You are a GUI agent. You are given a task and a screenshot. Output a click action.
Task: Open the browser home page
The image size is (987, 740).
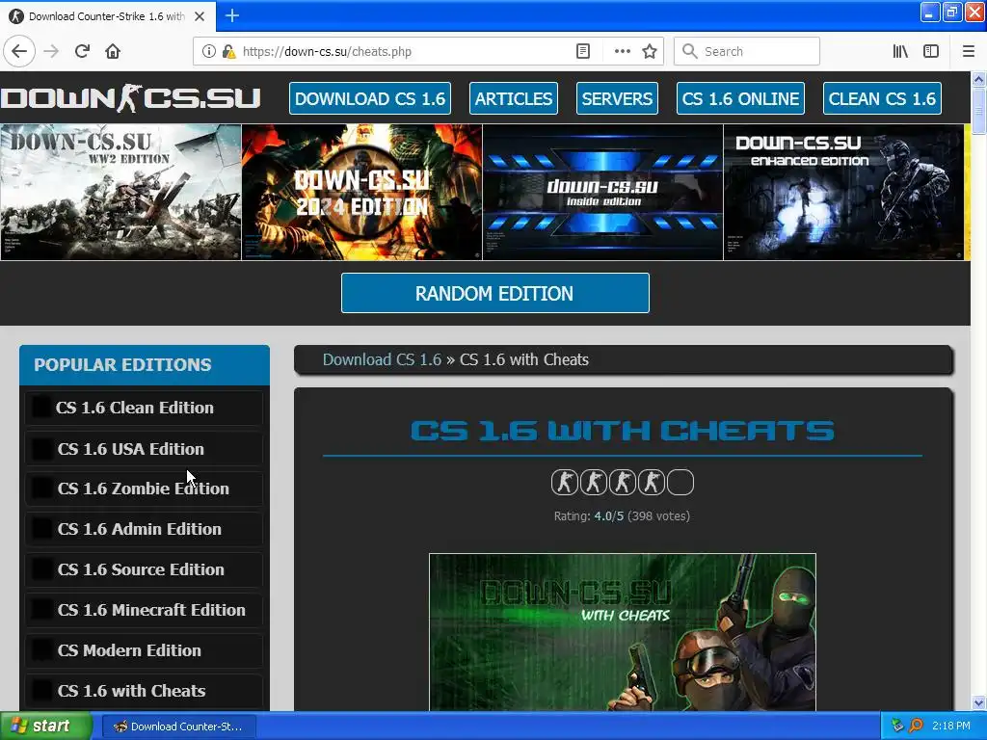click(x=113, y=51)
